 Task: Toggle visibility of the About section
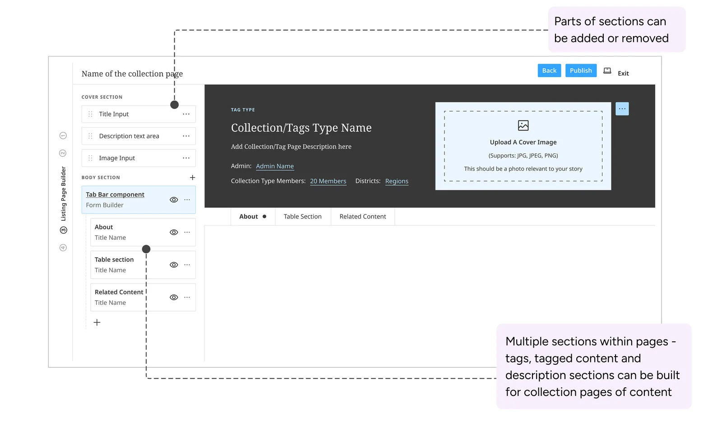174,232
